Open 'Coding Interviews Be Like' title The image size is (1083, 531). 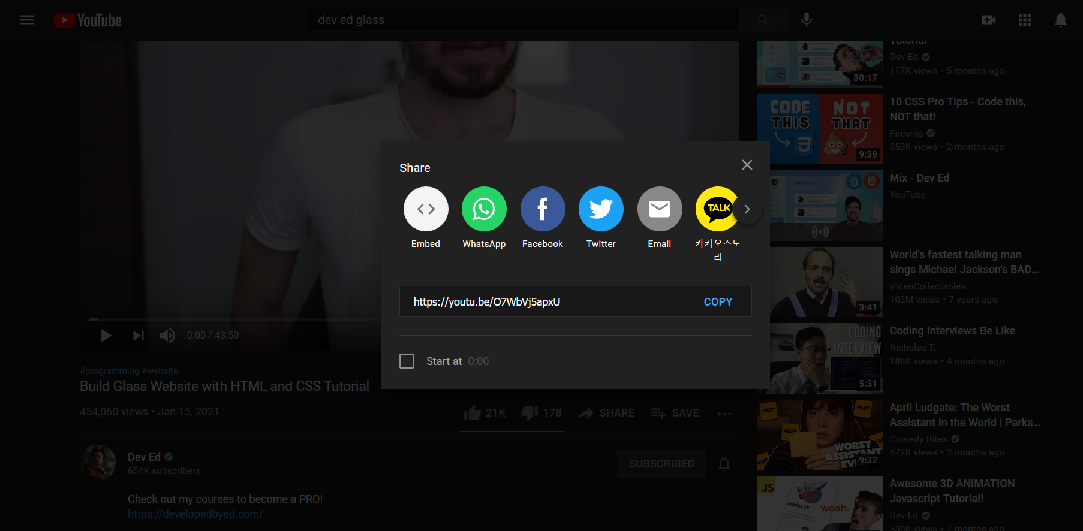coord(952,331)
